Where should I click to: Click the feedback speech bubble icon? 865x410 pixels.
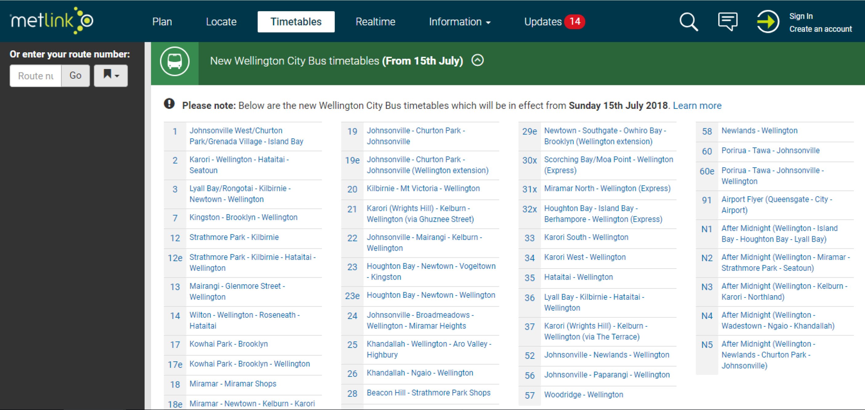[727, 21]
